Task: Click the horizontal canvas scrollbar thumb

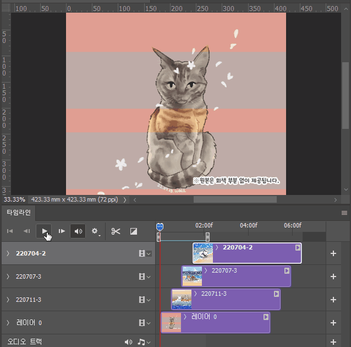Action: [235, 199]
